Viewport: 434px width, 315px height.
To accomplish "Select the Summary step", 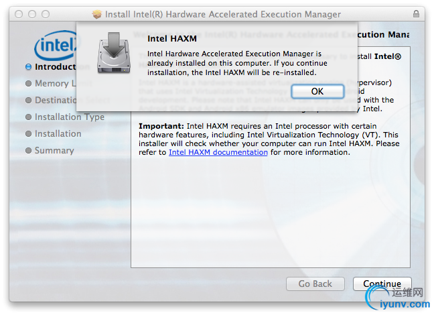I will [x=50, y=150].
